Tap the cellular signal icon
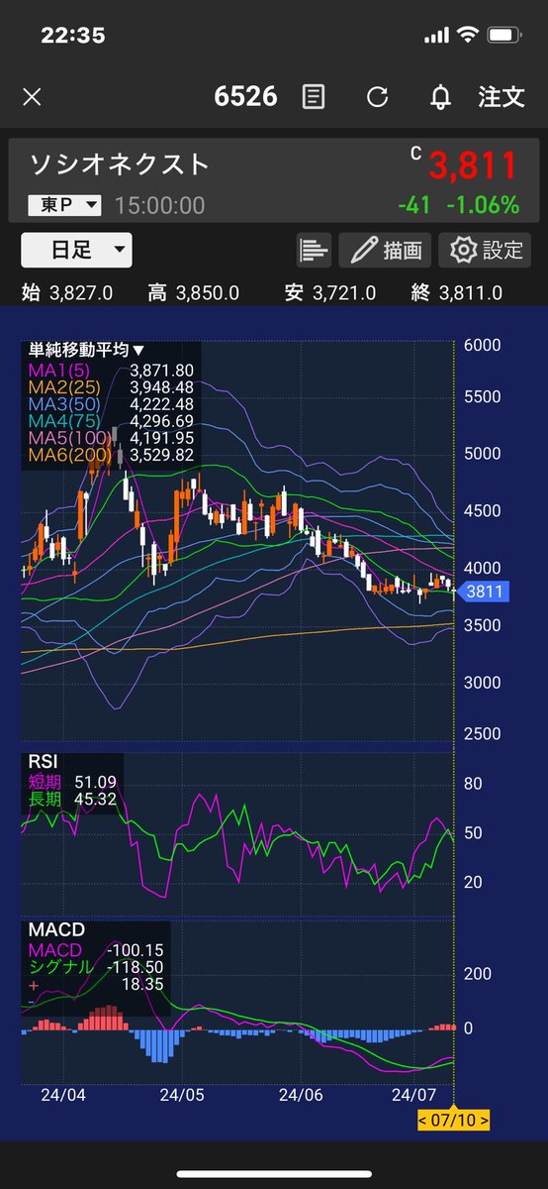Image resolution: width=548 pixels, height=1189 pixels. click(x=435, y=35)
